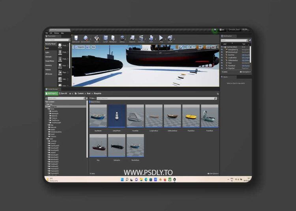Open the Perspective viewport dropdown
296x211 pixels.
point(80,47)
